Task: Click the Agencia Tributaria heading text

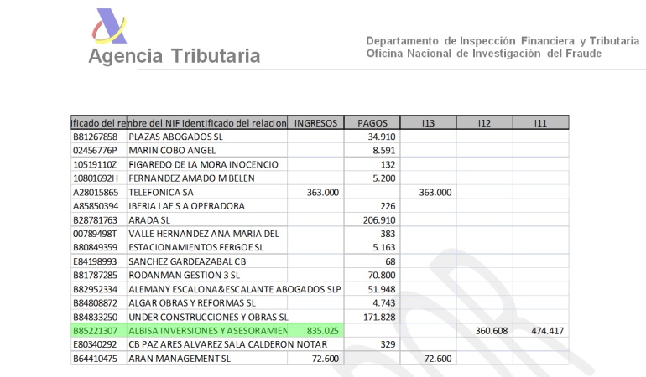Action: [175, 56]
